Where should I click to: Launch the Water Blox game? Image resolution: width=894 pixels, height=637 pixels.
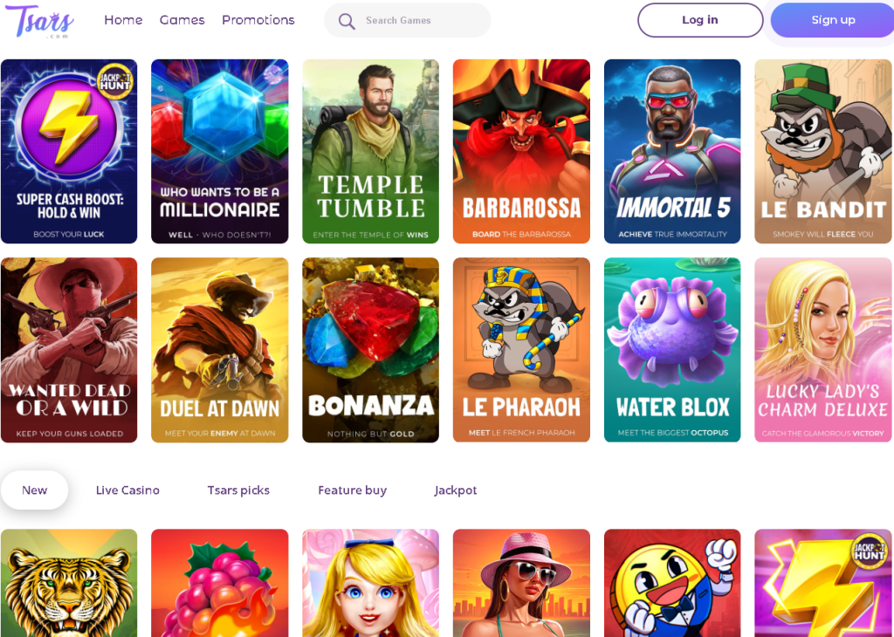pos(672,349)
